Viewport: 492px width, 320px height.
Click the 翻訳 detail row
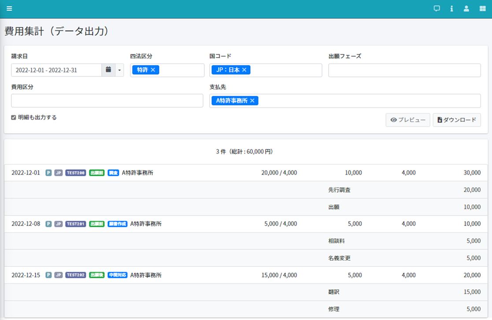246,292
